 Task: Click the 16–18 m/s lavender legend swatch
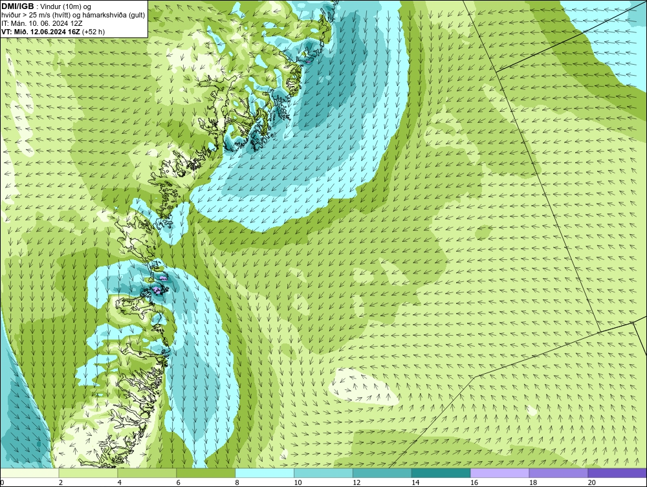click(x=499, y=473)
